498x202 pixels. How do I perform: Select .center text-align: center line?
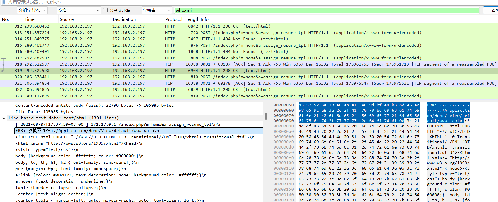(x=54, y=194)
